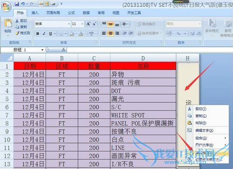Switch to the 数据 ribbon tab
This screenshot has height=169, width=233.
coord(86,13)
